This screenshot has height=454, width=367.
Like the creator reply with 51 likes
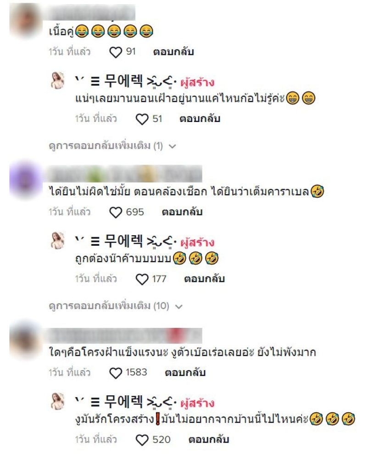click(142, 119)
